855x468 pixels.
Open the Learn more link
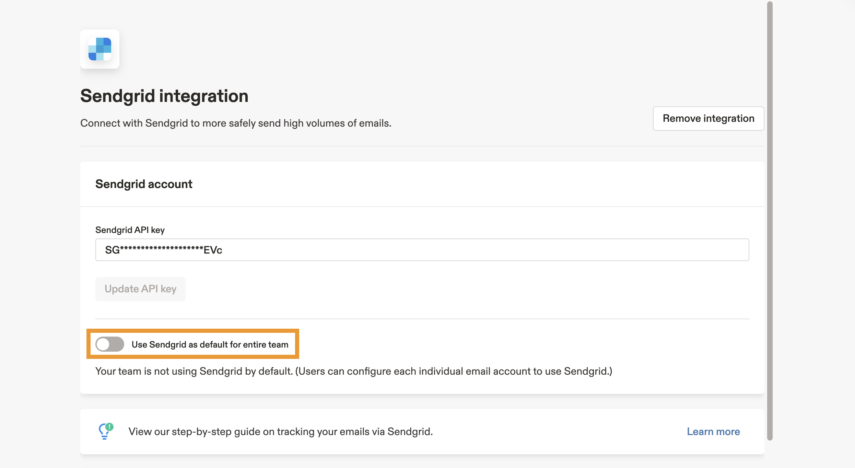point(713,432)
